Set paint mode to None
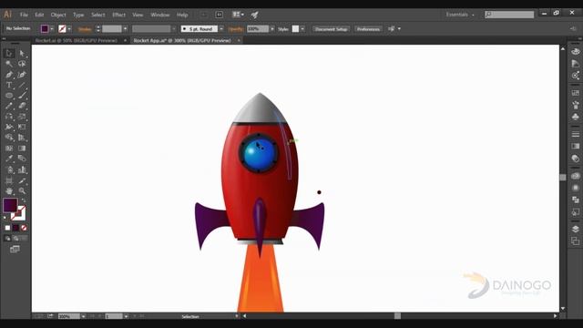Viewport: 583px width, 328px height. tap(24, 228)
